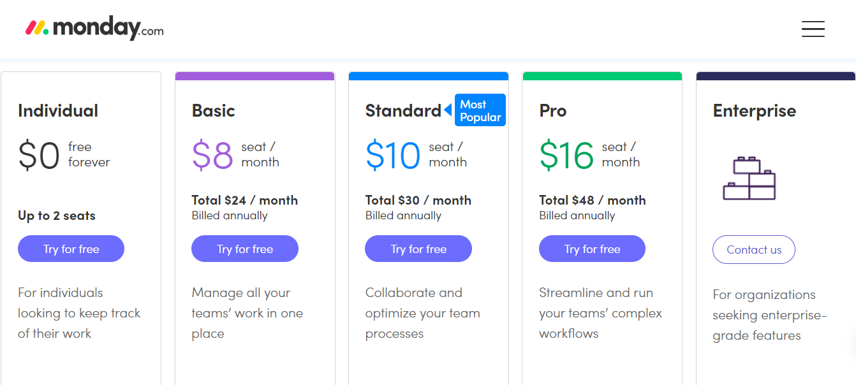Click the blue bar atop Standard card
The width and height of the screenshot is (856, 385).
pyautogui.click(x=428, y=76)
